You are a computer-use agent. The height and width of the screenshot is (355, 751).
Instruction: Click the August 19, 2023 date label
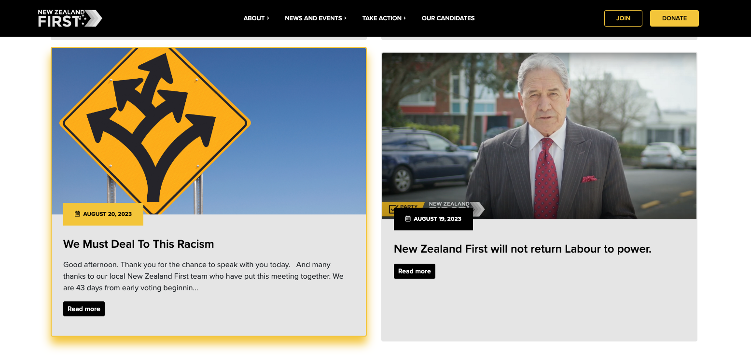(437, 219)
